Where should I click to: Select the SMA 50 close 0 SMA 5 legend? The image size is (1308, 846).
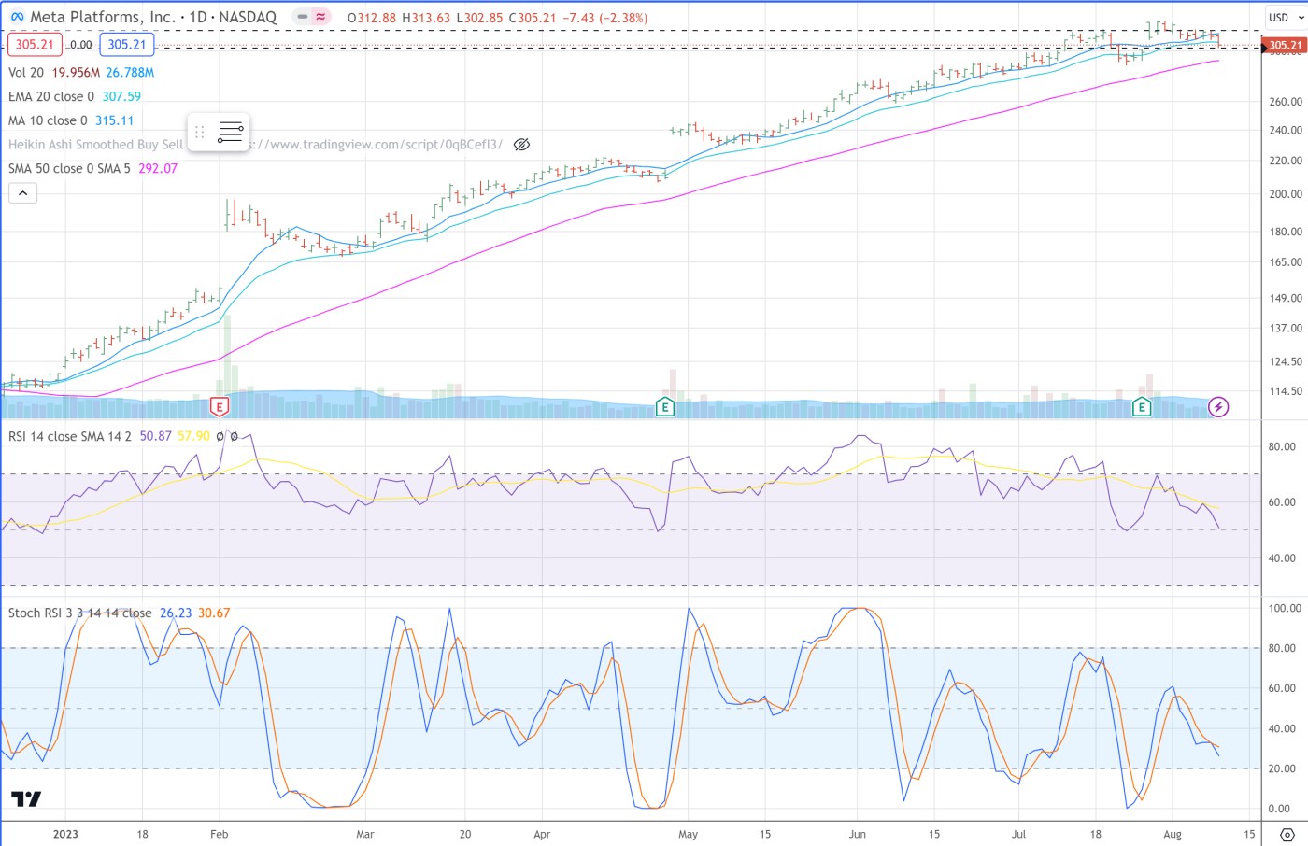click(69, 168)
